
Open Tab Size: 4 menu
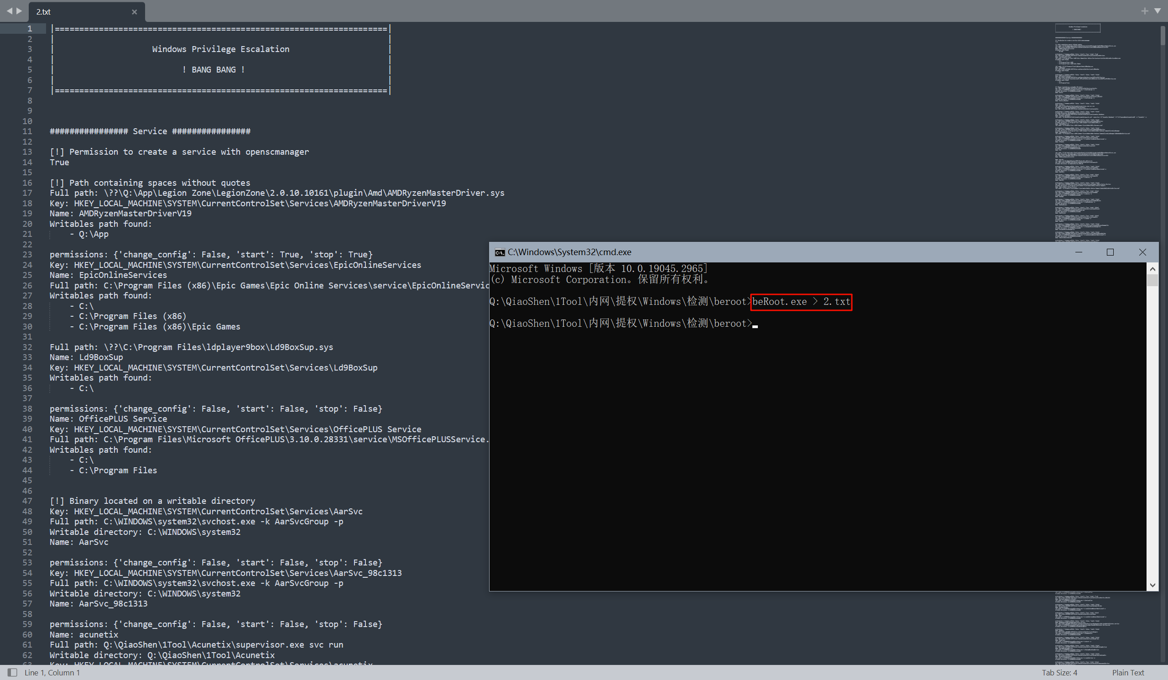click(x=1059, y=672)
